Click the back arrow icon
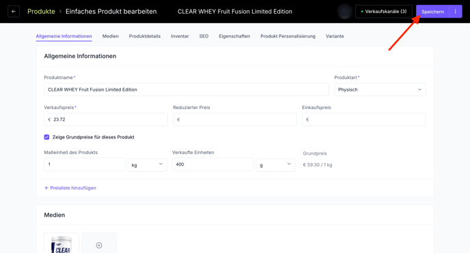The height and width of the screenshot is (253, 470). 14,12
